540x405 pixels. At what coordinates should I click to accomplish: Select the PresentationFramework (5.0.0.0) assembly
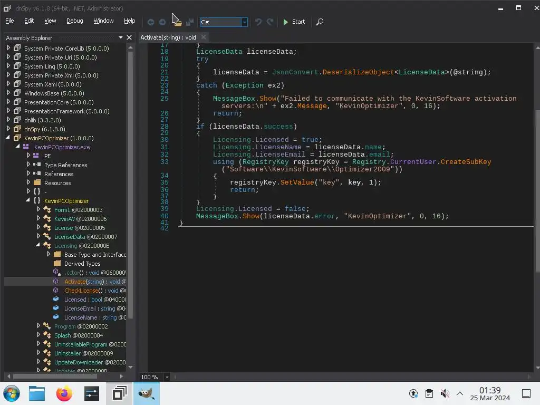[x=67, y=111]
